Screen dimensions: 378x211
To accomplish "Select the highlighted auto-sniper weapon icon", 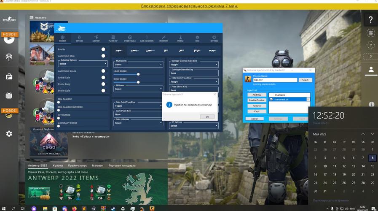I will pyautogui.click(x=119, y=51).
